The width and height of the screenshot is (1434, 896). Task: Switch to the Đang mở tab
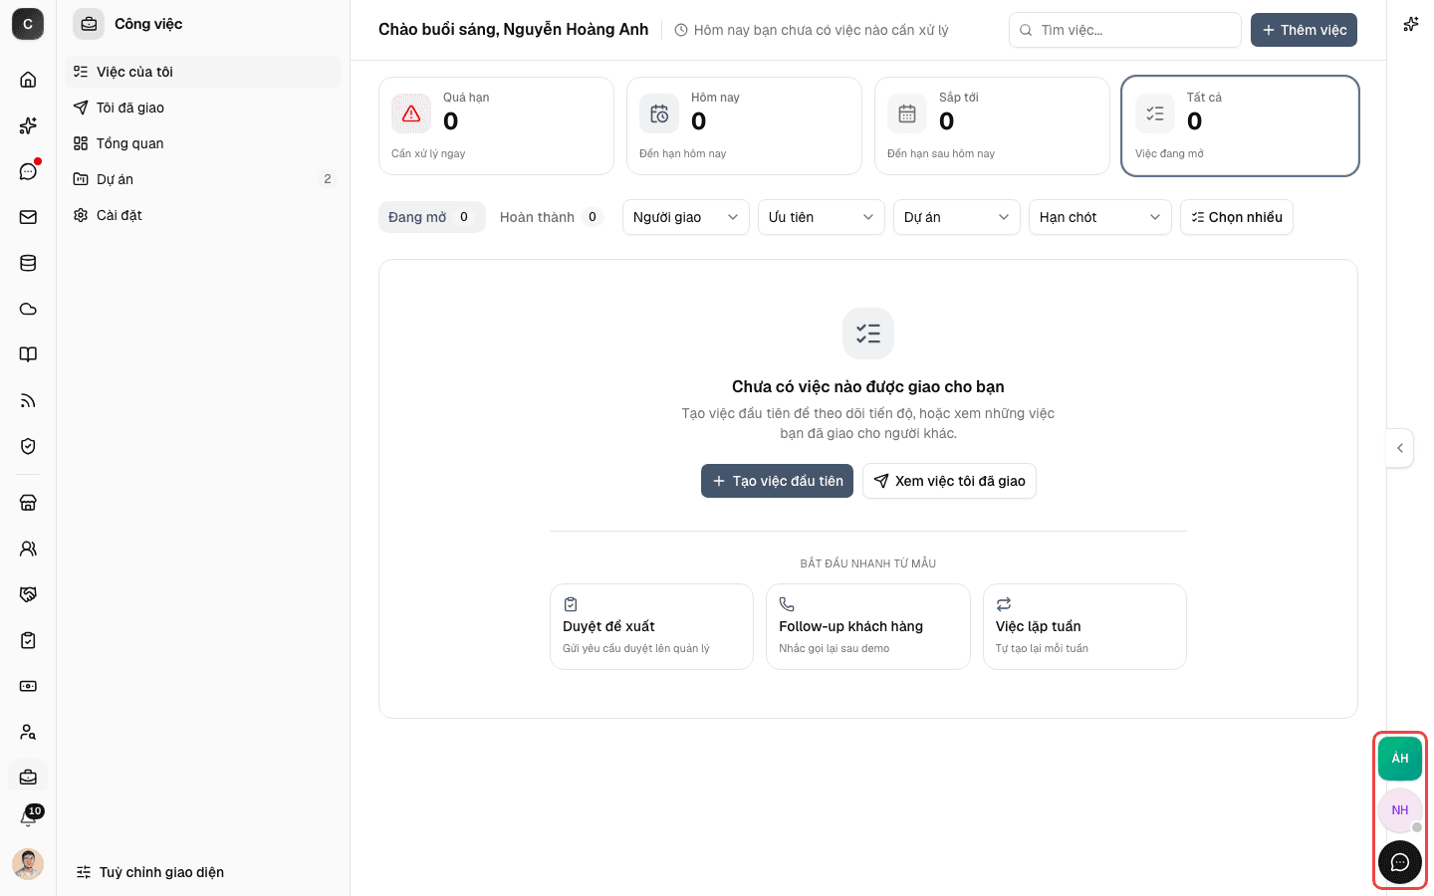coord(431,217)
